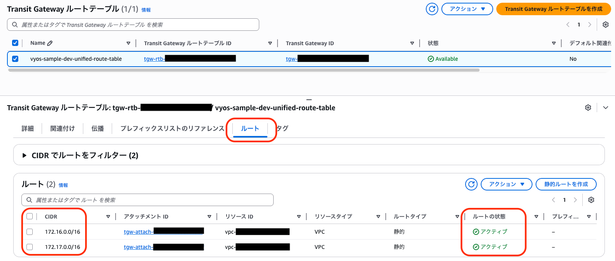Sort routes by リソースタイプ column
Screen dimensions: 615x261
[x=378, y=217]
